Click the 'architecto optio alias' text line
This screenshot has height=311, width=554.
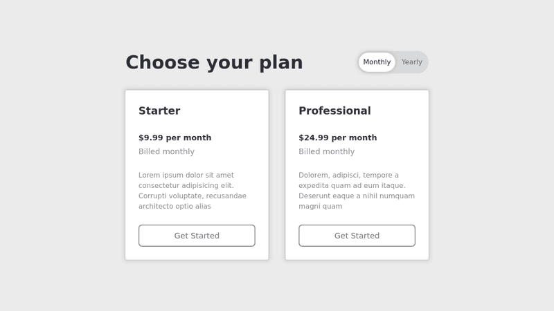[175, 206]
